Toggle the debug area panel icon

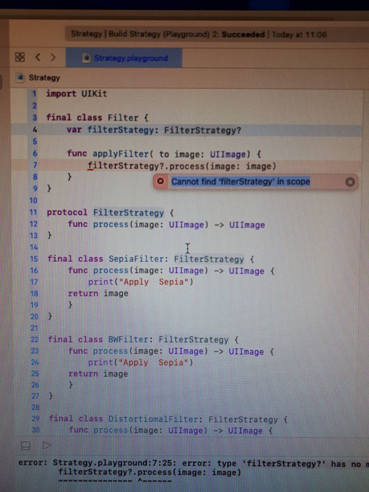[26, 445]
